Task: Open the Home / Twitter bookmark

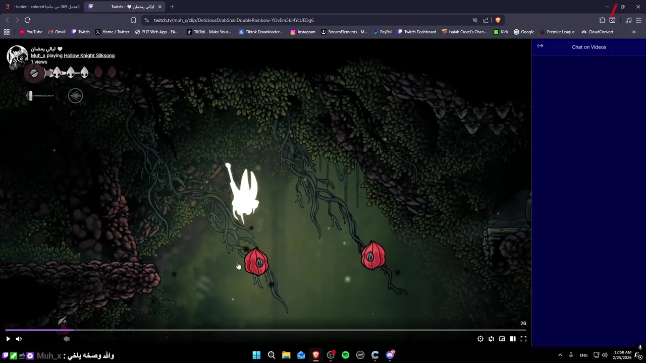Action: click(112, 32)
